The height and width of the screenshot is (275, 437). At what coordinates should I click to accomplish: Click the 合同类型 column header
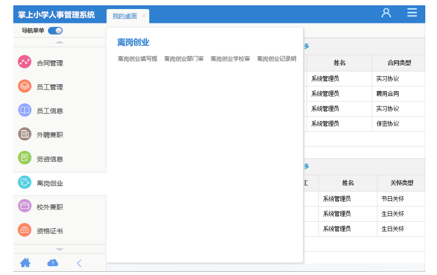[399, 63]
